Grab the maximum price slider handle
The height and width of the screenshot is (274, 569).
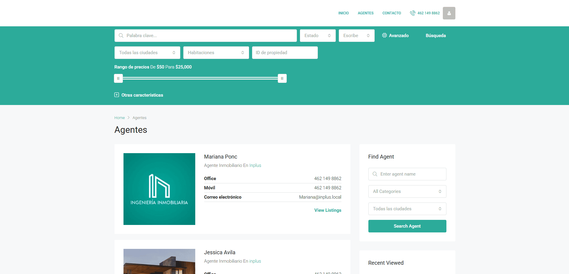[x=282, y=78]
